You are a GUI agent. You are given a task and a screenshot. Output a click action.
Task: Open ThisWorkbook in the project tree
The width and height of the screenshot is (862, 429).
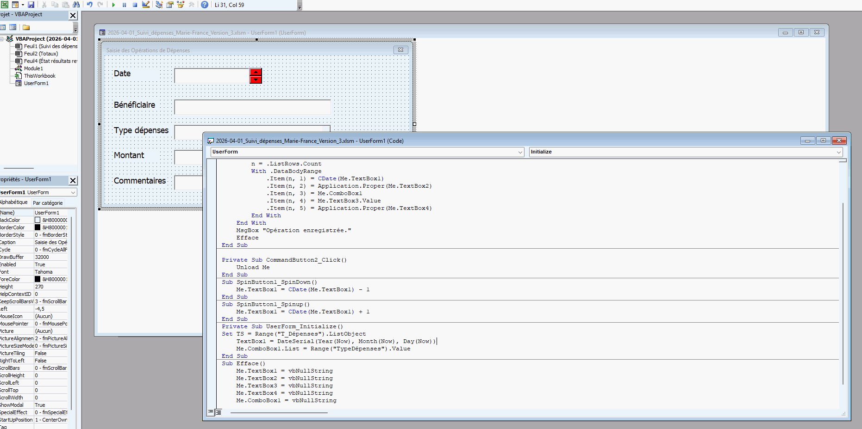tap(39, 76)
